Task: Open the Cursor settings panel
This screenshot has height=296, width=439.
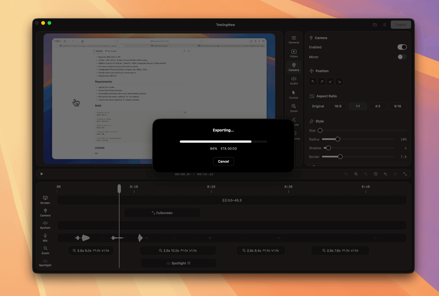Action: 294,94
